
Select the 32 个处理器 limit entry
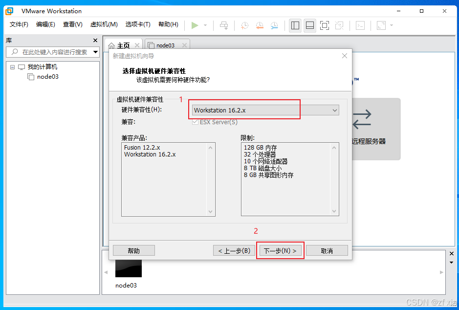[260, 155]
